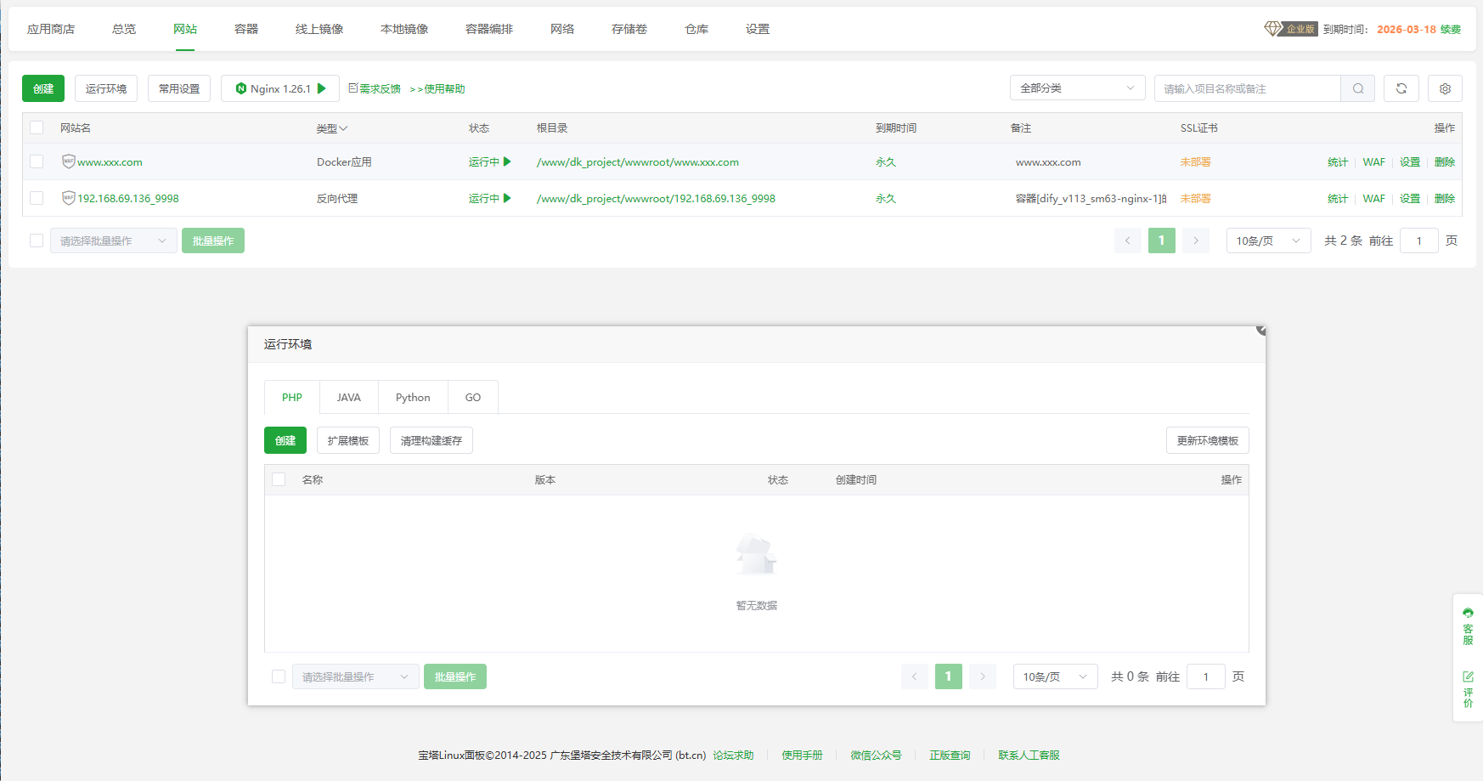
Task: Open 10条/页 dropdown in website list
Action: [x=1267, y=241]
